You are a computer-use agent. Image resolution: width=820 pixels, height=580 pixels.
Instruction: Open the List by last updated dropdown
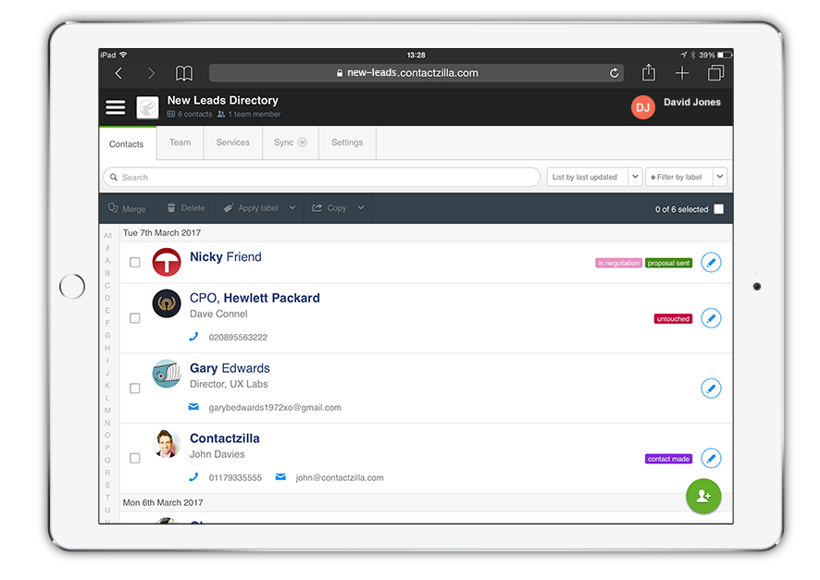(x=594, y=177)
